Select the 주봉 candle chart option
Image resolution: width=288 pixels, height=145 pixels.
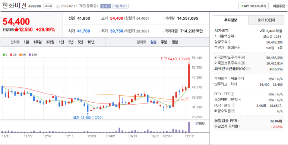click(x=164, y=42)
